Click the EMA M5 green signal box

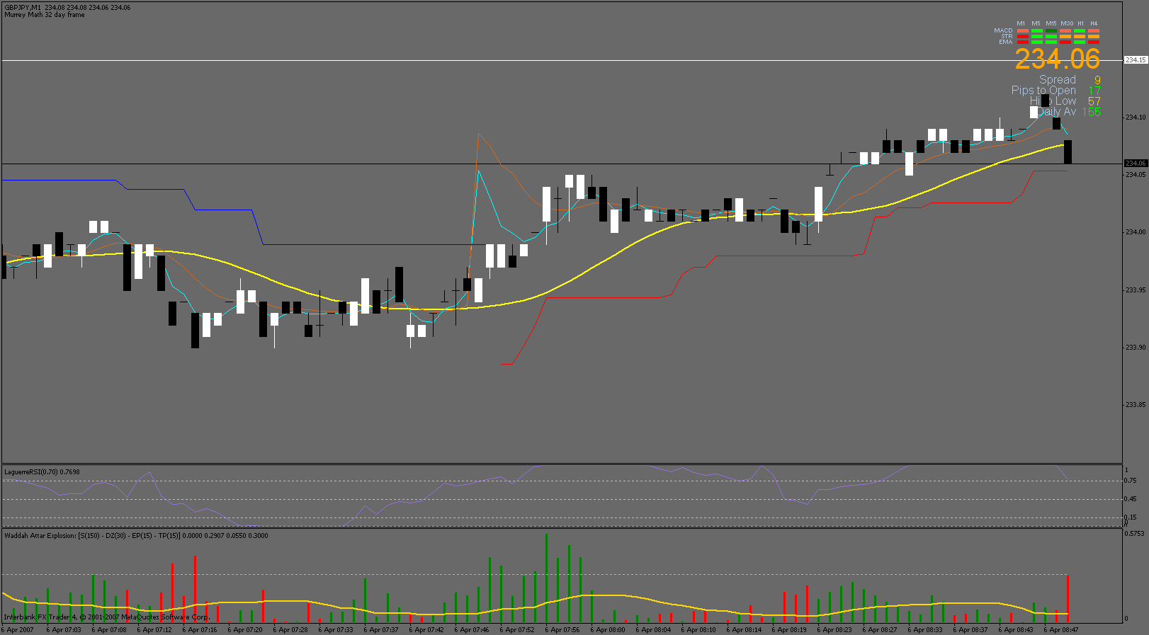(x=1037, y=42)
